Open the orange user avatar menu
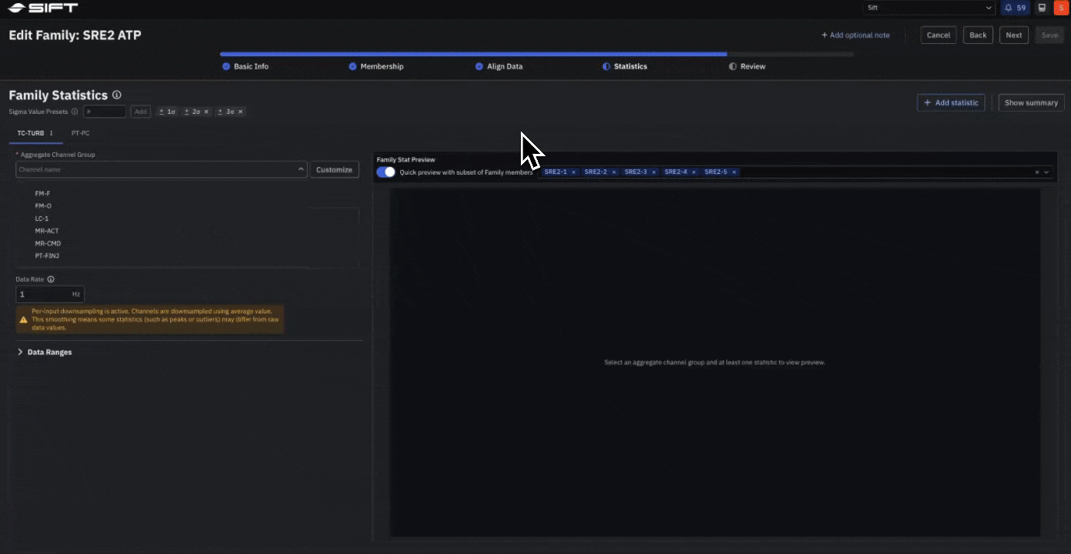This screenshot has width=1071, height=554. click(1061, 8)
